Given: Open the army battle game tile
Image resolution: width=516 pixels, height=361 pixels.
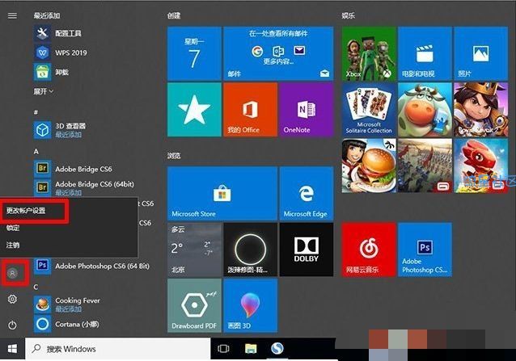Looking at the screenshot, I should [x=425, y=166].
